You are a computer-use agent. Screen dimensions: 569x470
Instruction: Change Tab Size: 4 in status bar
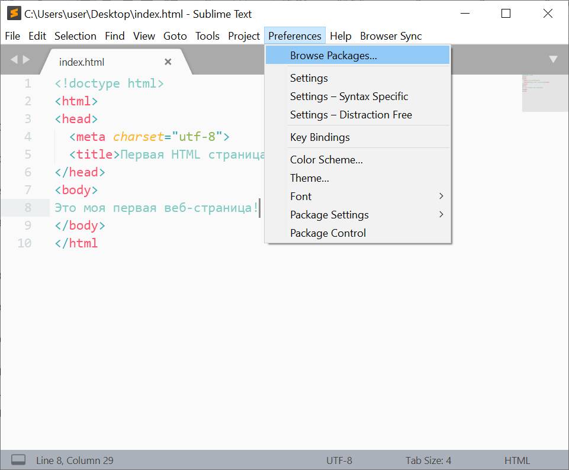click(428, 461)
